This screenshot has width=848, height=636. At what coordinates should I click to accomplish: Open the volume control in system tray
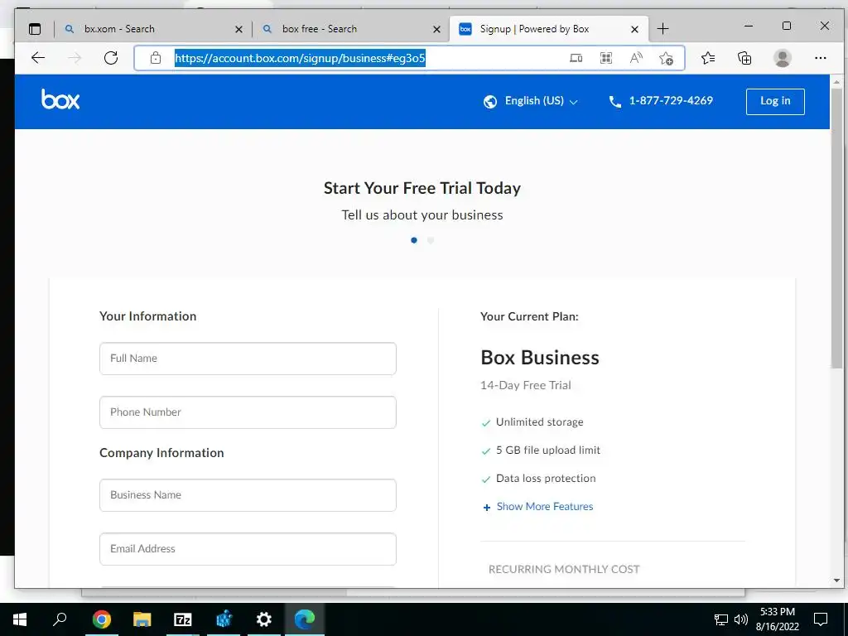(741, 619)
